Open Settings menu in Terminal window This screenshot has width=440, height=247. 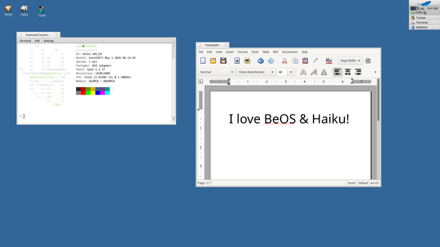(x=49, y=40)
